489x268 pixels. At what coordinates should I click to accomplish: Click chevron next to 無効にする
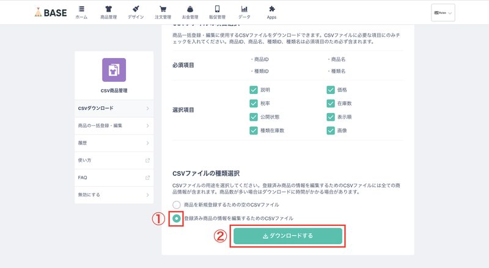[147, 195]
